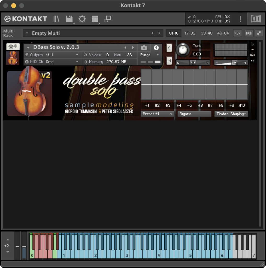Screen dimensions: 266x268
Task: Toggle instrument AUX small button
Action: pyautogui.click(x=252, y=55)
